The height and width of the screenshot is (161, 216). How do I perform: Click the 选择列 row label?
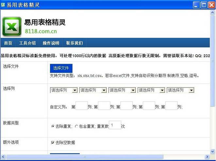pos(9,89)
